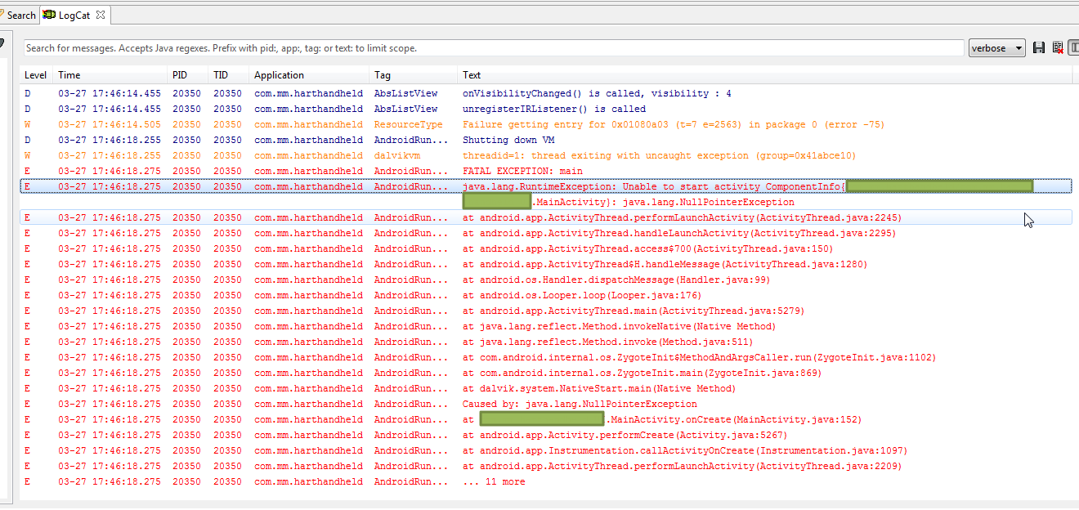Click the '.MainActivity}: java.lang.NullPointerException' continuation line
Viewport: 1079px width, 510px height.
coord(663,202)
